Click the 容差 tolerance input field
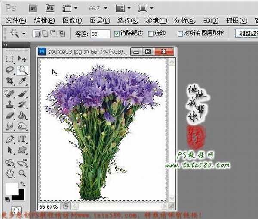The width and height of the screenshot is (258, 219). 100,33
